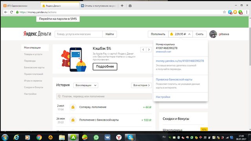Screen dimensions: 251x141
Task: Click the RU language indicator in tray
Action: click(x=164, y=137)
